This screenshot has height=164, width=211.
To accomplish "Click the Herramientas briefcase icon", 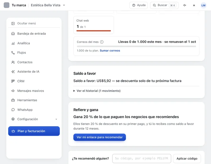I will (13, 100).
